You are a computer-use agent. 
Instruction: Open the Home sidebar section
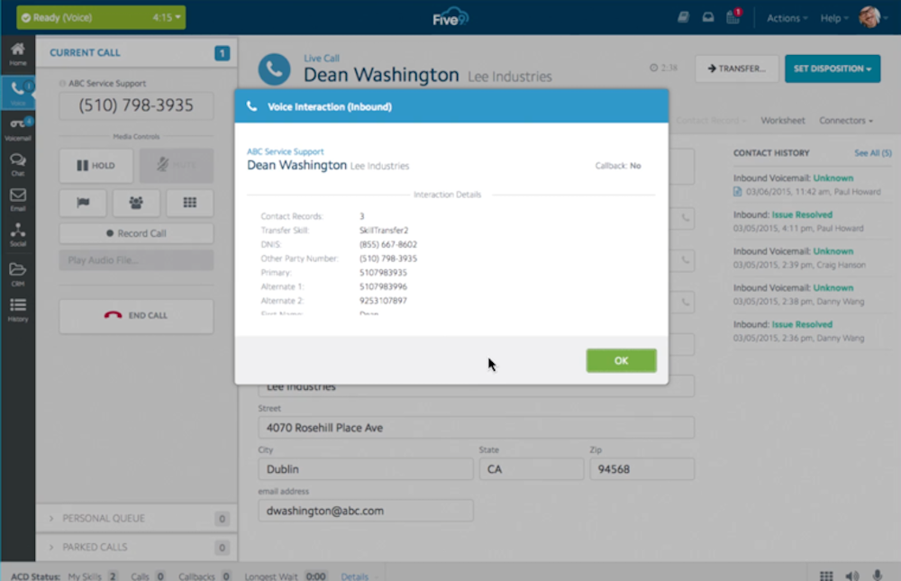click(18, 54)
